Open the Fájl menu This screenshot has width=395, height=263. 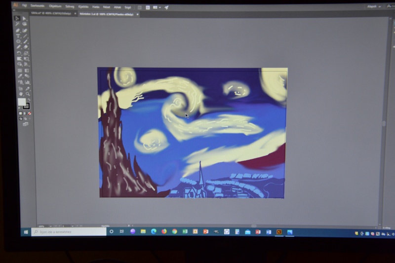(x=24, y=5)
